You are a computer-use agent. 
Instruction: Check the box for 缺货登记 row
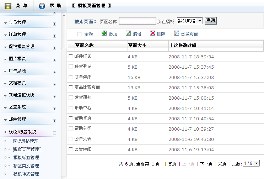point(71,67)
